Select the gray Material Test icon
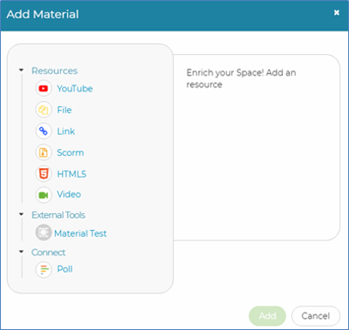349x330 pixels. (x=44, y=232)
